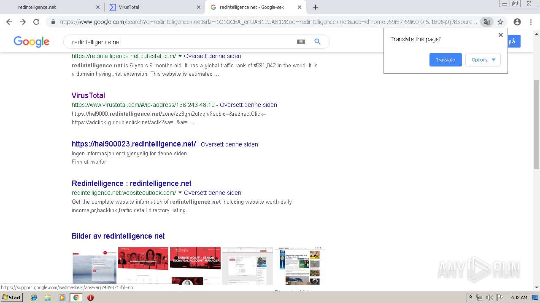Open a new tab with plus button

(x=316, y=7)
